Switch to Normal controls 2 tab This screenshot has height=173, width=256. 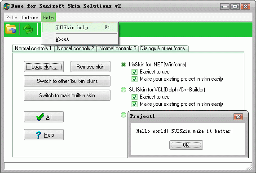pyautogui.click(x=75, y=48)
